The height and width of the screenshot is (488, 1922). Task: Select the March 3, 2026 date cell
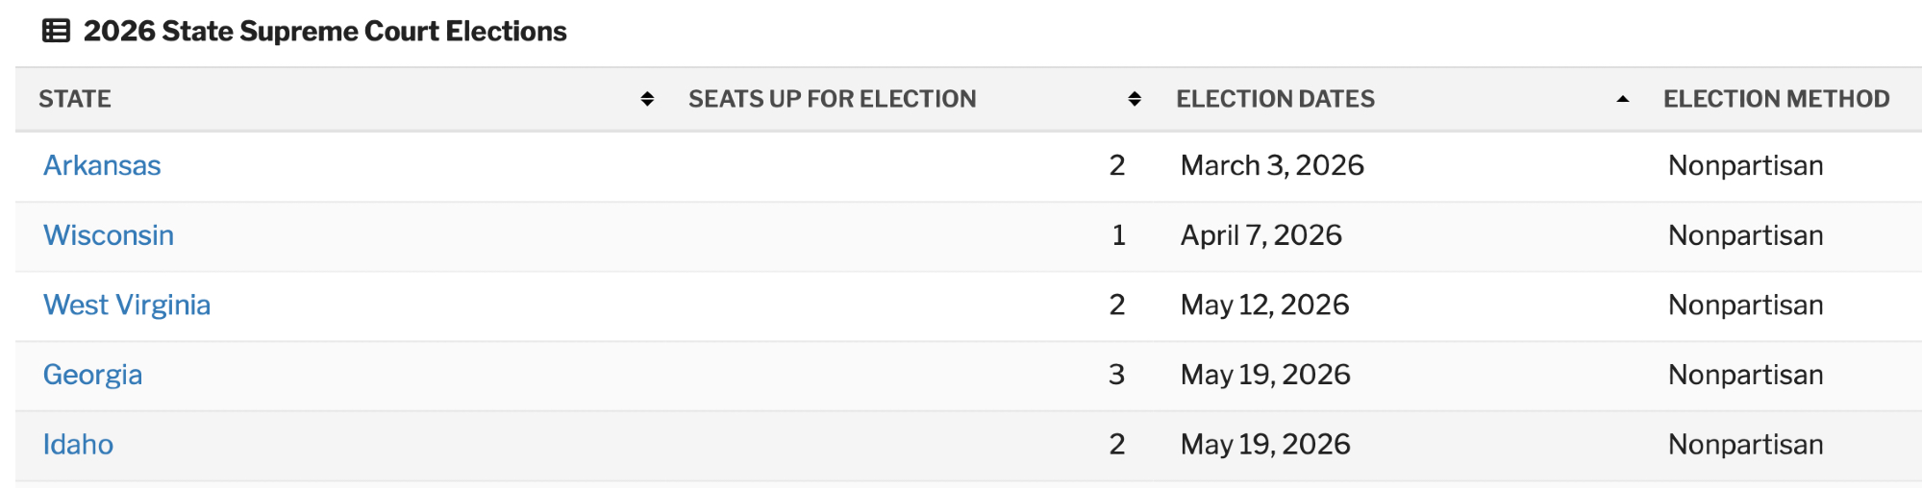(1272, 166)
